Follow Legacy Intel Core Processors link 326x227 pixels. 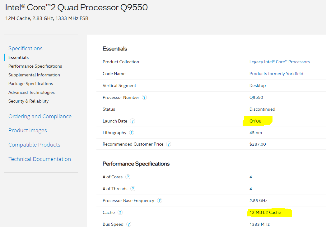[x=279, y=62]
